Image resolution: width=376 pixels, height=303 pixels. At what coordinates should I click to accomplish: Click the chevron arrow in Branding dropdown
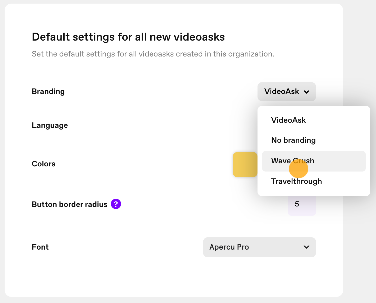pyautogui.click(x=306, y=92)
